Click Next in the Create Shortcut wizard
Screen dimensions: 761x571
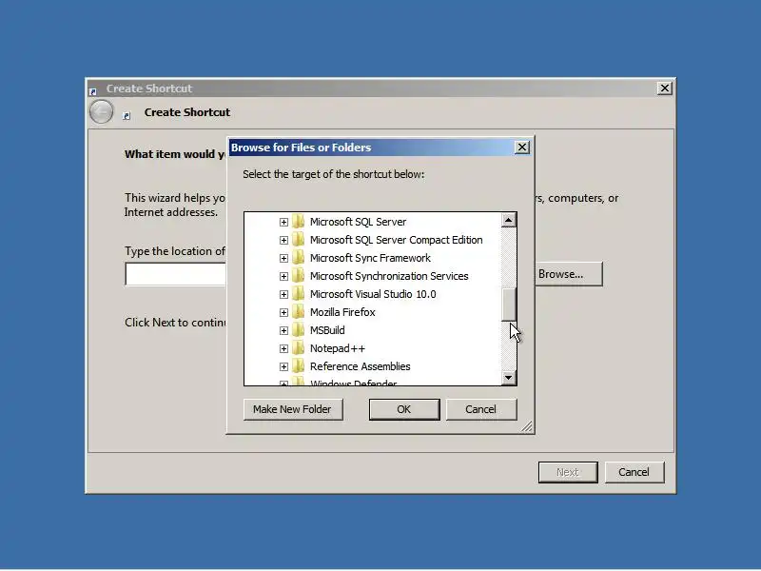tap(568, 472)
